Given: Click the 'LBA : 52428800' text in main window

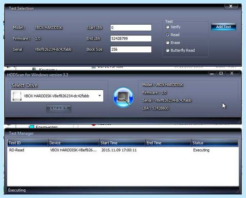Looking at the screenshot, I should point(155,108).
